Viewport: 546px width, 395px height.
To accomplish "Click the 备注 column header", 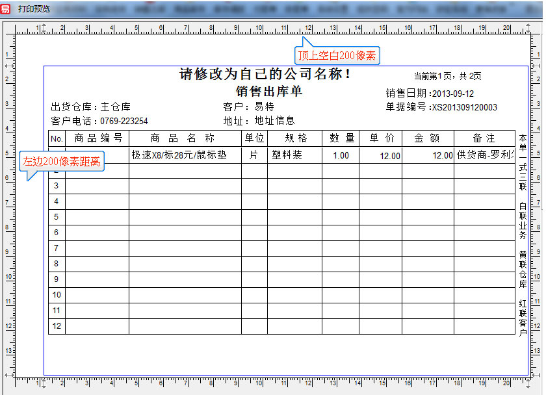I will (484, 138).
